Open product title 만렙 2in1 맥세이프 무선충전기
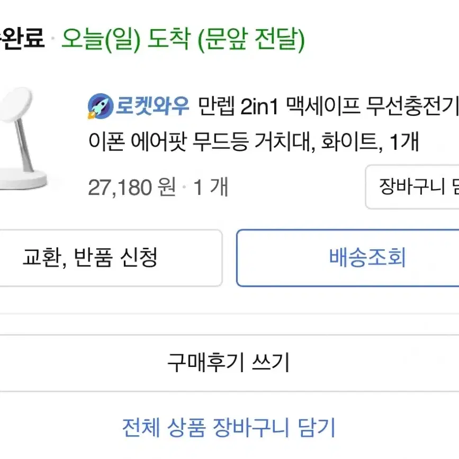Image resolution: width=459 pixels, height=459 pixels. coord(328,106)
